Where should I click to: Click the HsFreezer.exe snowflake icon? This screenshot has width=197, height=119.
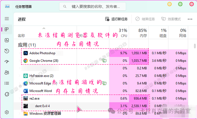(x=25, y=76)
